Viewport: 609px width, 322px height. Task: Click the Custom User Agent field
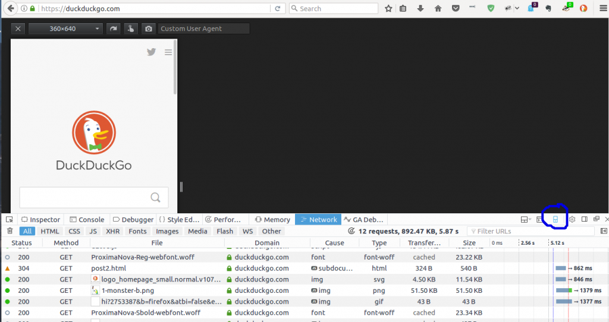coord(203,29)
